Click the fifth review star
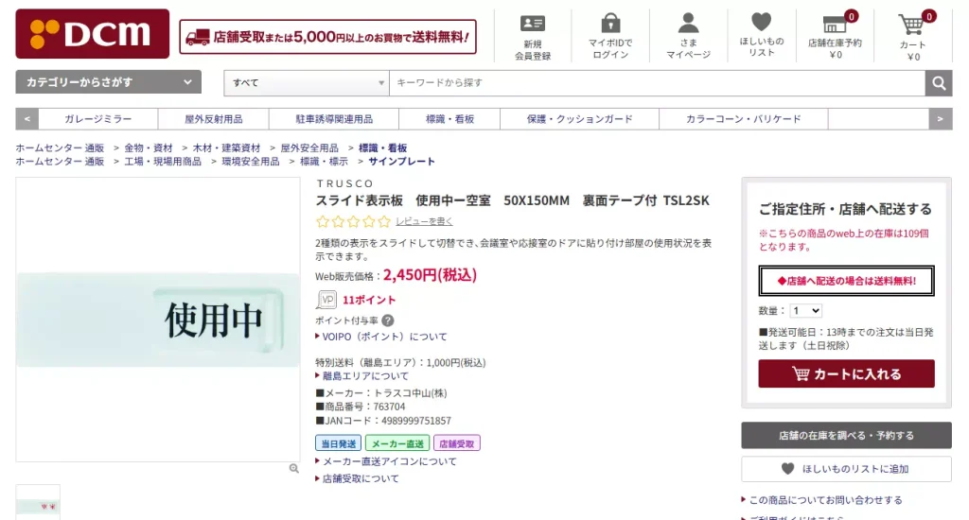 [x=384, y=221]
